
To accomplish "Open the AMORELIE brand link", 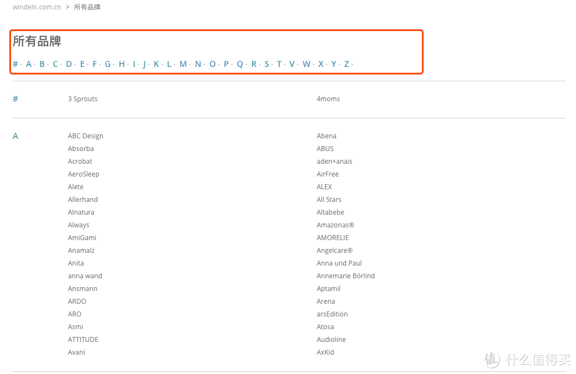I will 333,237.
